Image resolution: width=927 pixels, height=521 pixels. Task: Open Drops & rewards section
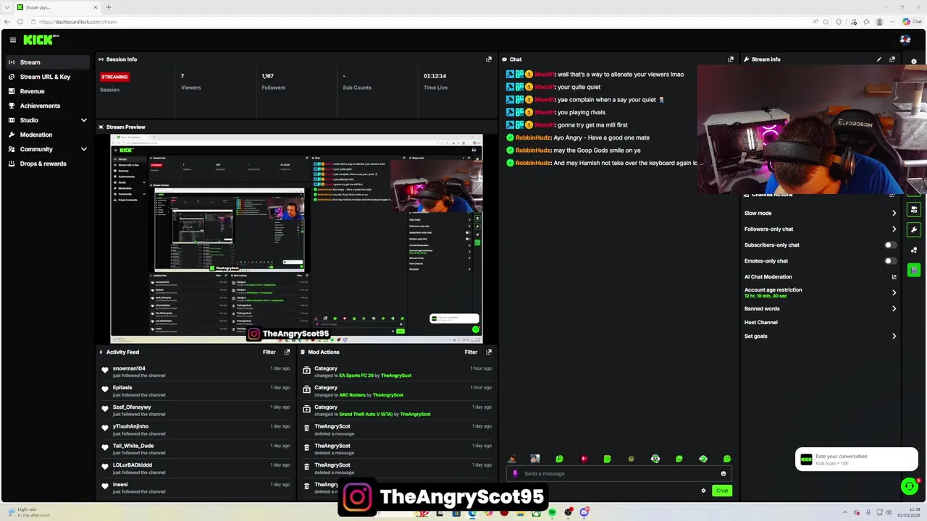coord(43,164)
